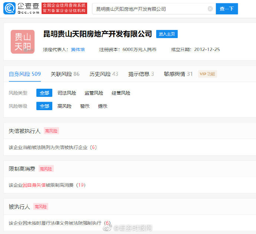Click the 贵山天阳 company logo thumbnail
Viewport: 256px width, 234px height.
[x=23, y=42]
